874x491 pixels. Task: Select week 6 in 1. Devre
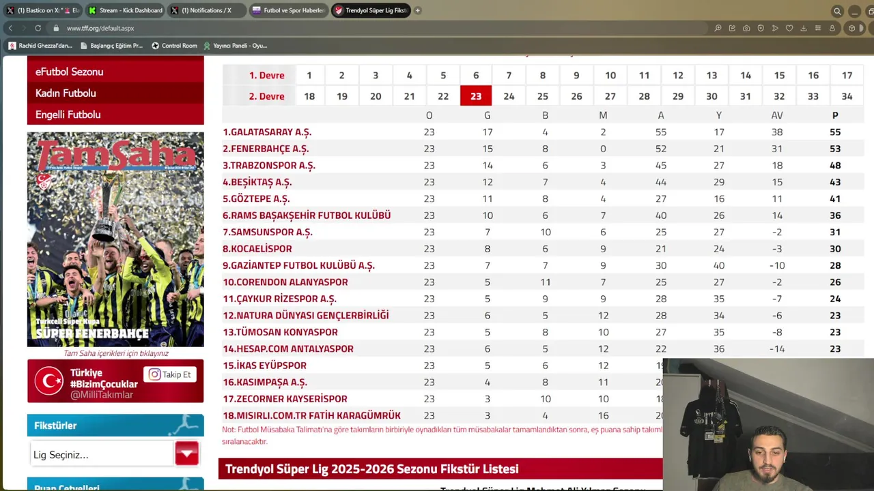[476, 75]
